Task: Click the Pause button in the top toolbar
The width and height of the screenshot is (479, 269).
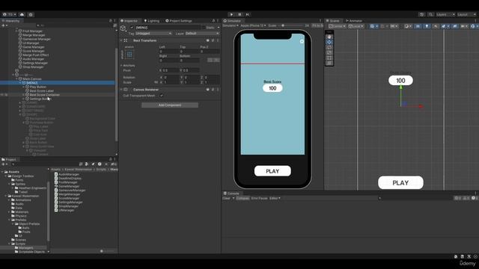Action: tap(239, 14)
